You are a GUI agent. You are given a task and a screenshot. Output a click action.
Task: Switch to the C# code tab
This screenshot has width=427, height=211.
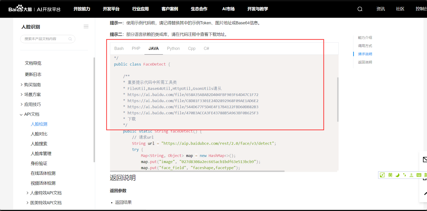pos(206,48)
